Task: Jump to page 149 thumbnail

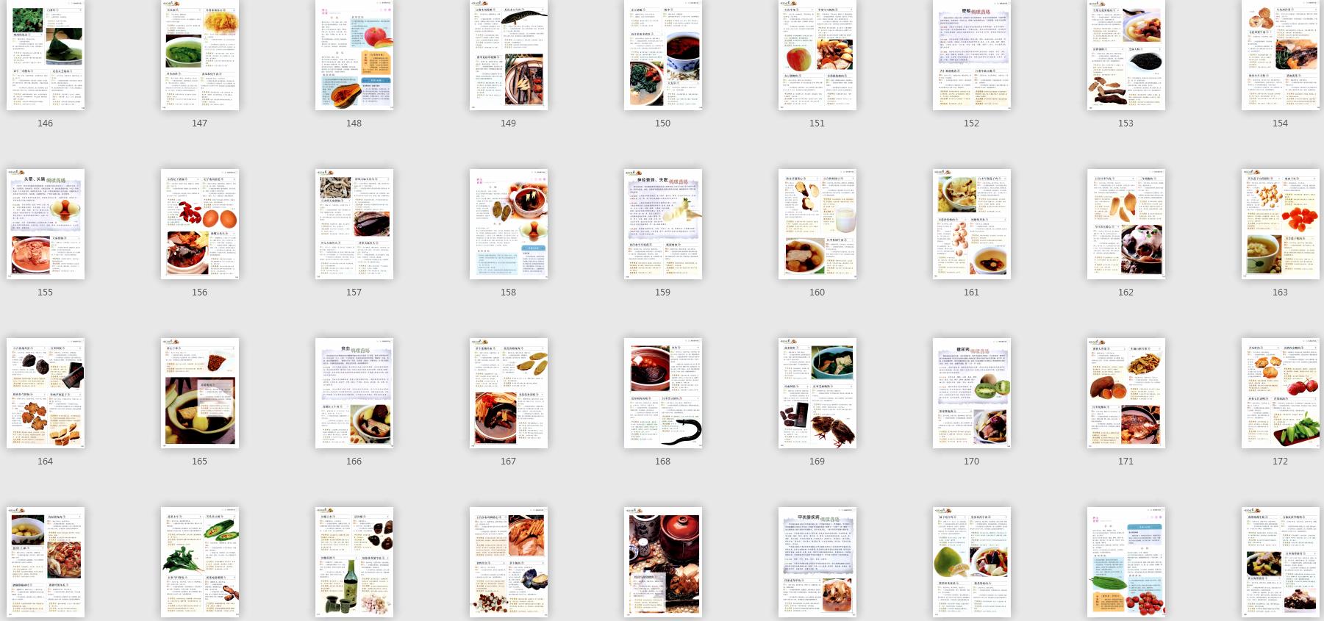Action: pos(509,55)
